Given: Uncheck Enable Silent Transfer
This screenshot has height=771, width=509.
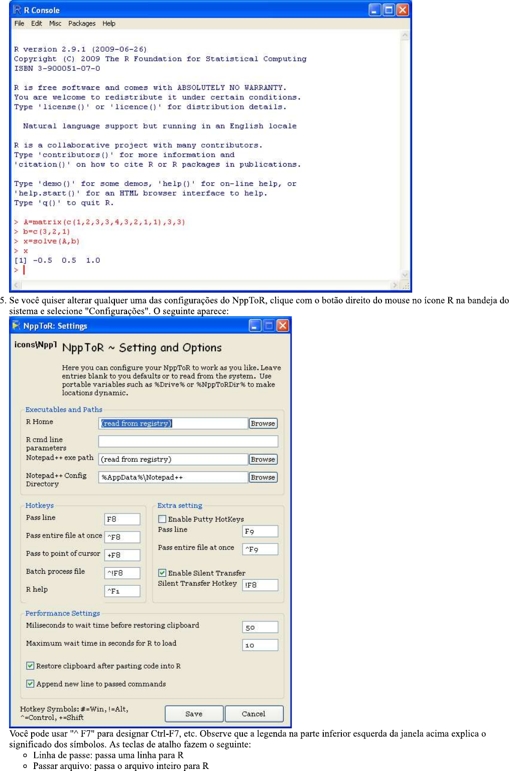Looking at the screenshot, I should point(162,573).
